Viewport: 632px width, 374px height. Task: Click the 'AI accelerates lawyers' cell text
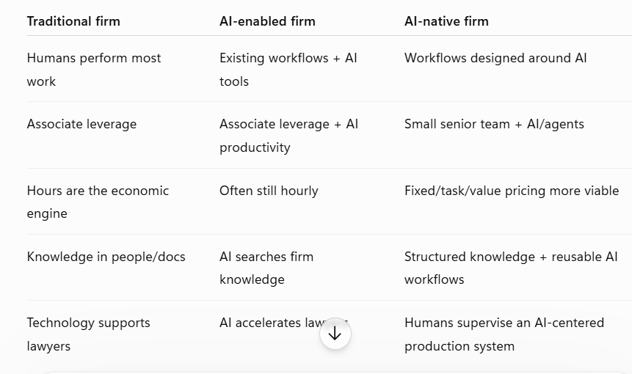284,323
